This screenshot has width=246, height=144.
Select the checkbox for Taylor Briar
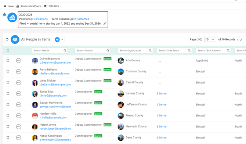point(8,93)
